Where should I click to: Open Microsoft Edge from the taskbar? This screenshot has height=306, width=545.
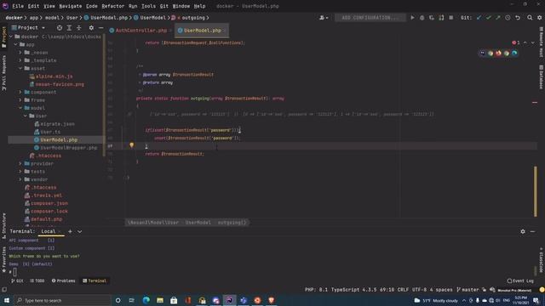[x=146, y=300]
